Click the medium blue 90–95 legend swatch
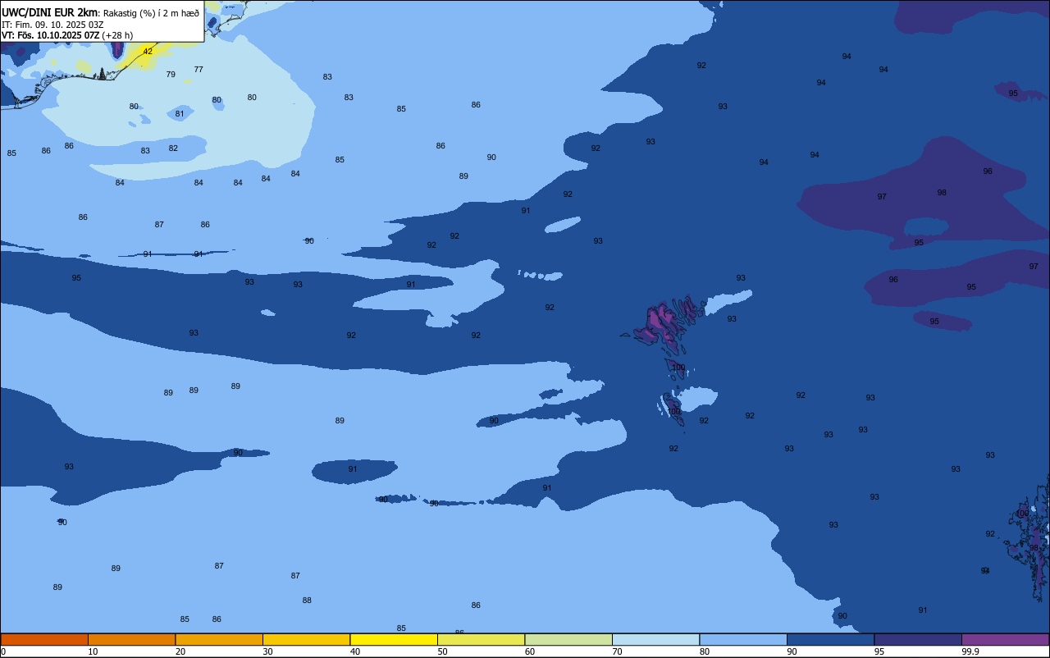Viewport: 1050px width, 658px height. 830,640
